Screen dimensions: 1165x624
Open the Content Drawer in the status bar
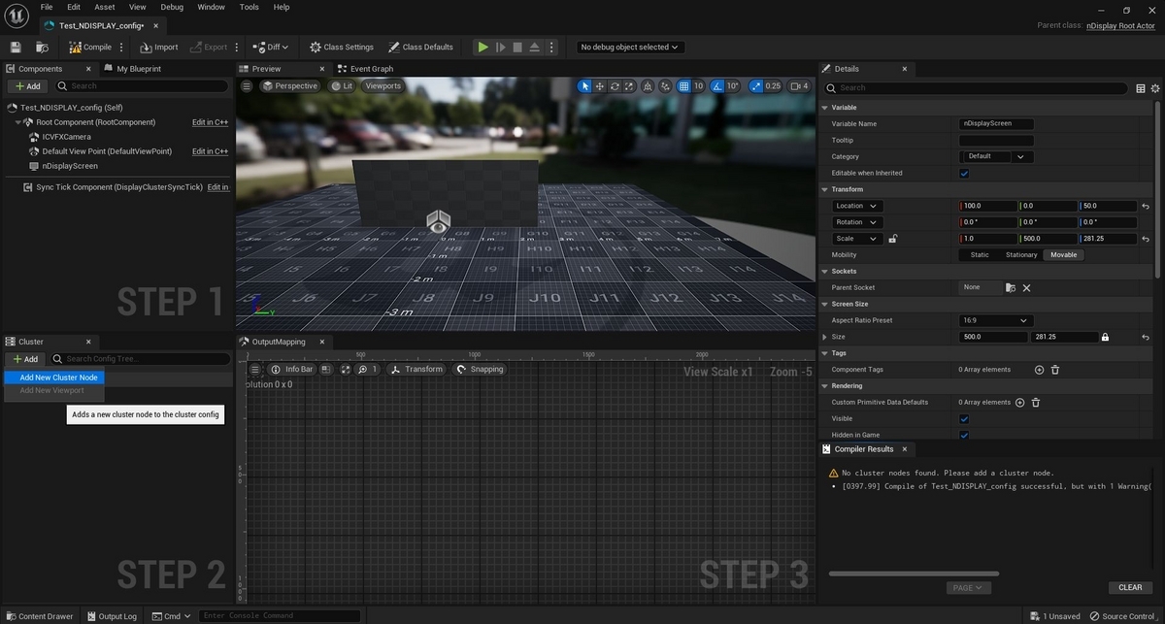(39, 616)
